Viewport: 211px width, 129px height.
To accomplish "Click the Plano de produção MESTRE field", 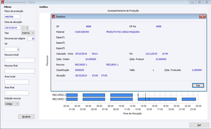I will tap(12, 17).
